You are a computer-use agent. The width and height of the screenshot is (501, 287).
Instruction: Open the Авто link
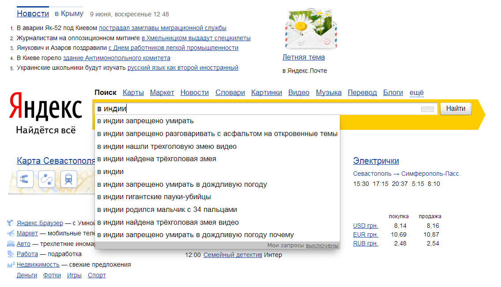tap(24, 244)
